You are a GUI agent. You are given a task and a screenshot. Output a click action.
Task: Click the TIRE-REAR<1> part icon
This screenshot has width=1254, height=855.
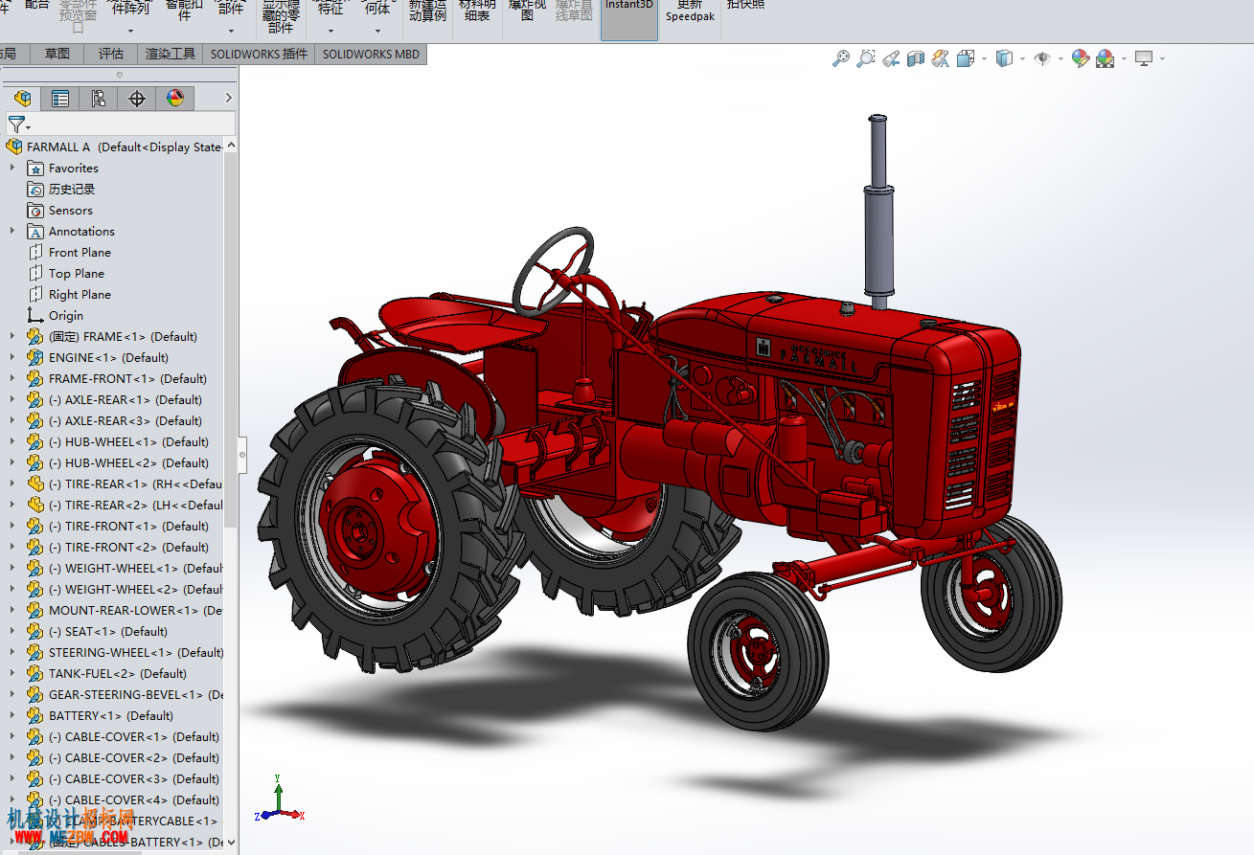[35, 484]
